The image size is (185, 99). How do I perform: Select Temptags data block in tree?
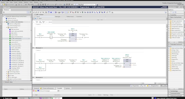15,68
